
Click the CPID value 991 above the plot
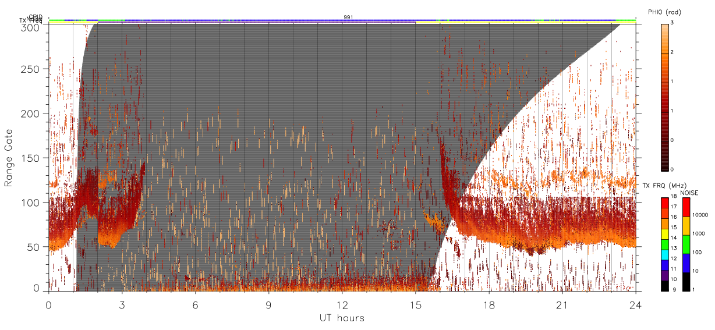tap(348, 17)
